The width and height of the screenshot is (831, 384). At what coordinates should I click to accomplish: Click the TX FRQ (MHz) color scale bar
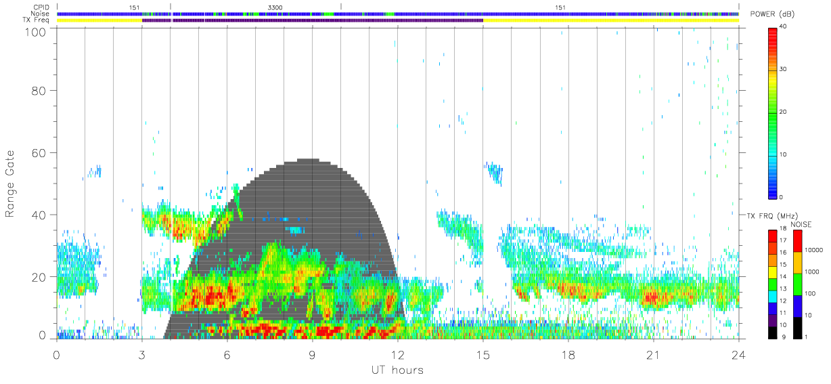coord(772,284)
